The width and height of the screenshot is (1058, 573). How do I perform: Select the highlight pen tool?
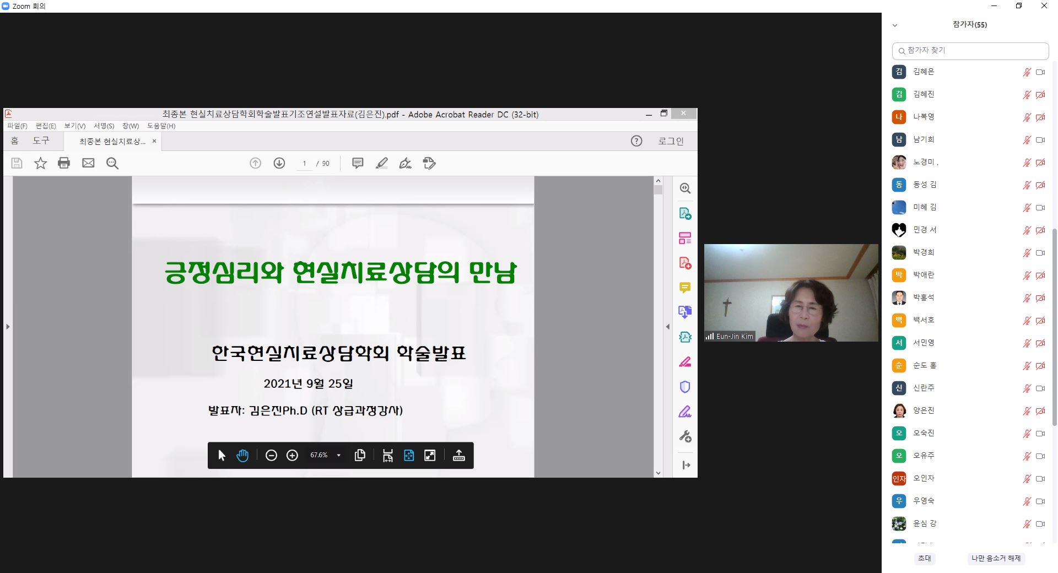pos(381,163)
